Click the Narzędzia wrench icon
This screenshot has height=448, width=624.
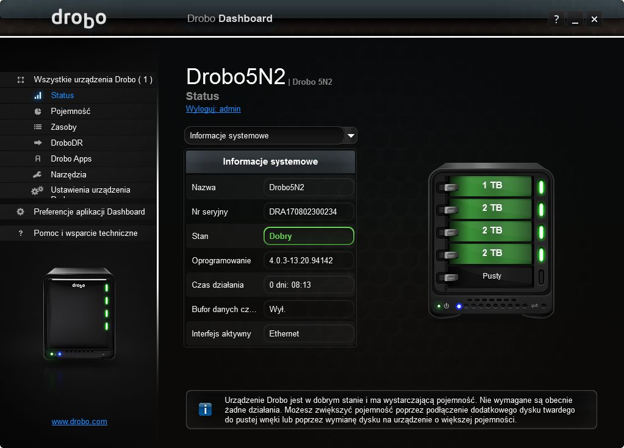coord(37,174)
